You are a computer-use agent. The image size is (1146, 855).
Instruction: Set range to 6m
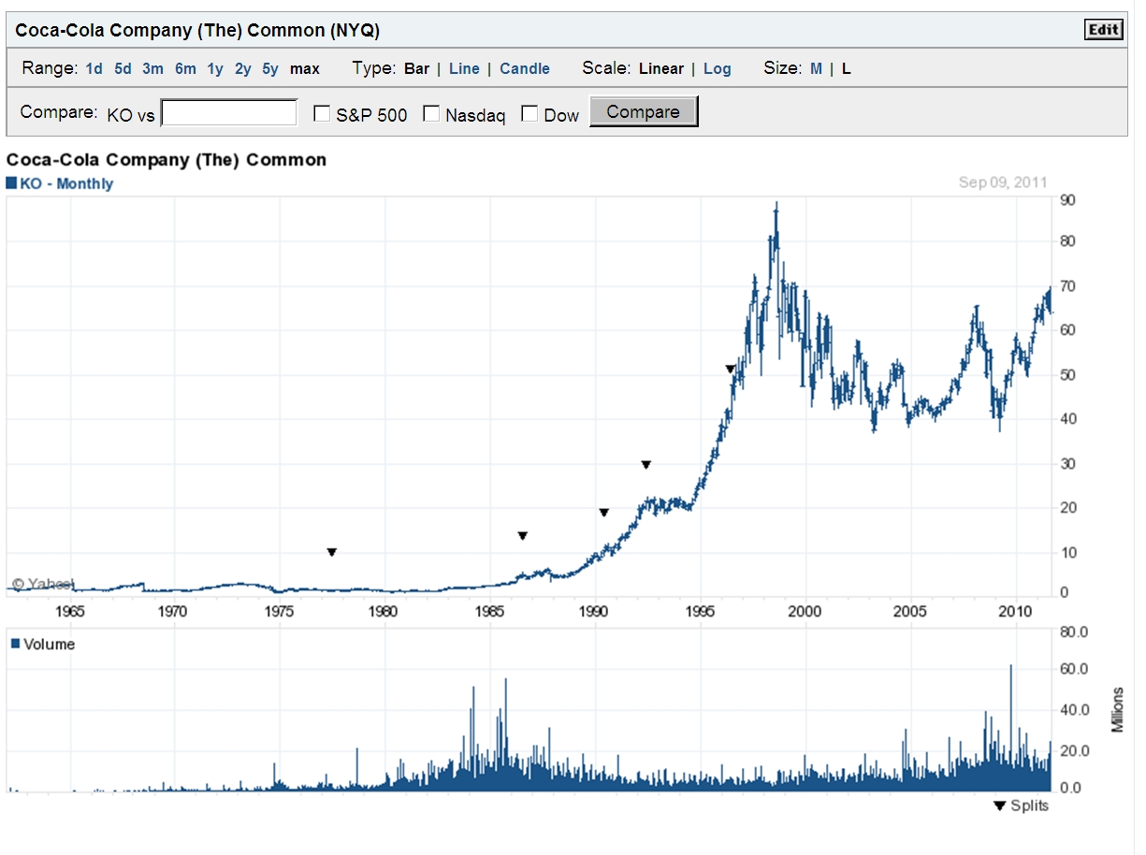pyautogui.click(x=185, y=68)
